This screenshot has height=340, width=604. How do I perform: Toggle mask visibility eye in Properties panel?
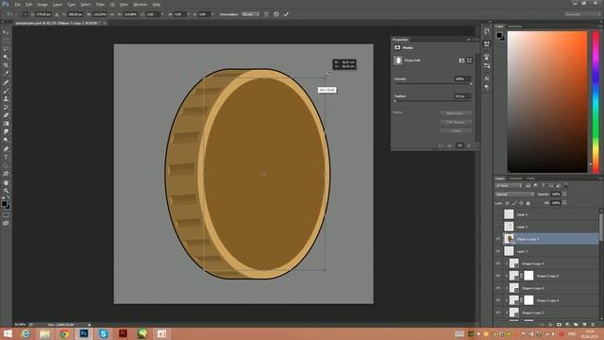pyautogui.click(x=460, y=145)
